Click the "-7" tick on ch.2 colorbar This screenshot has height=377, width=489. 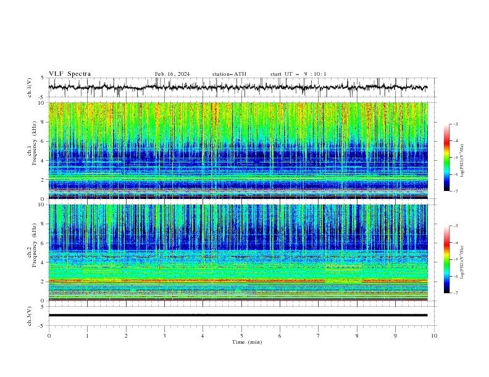point(455,293)
